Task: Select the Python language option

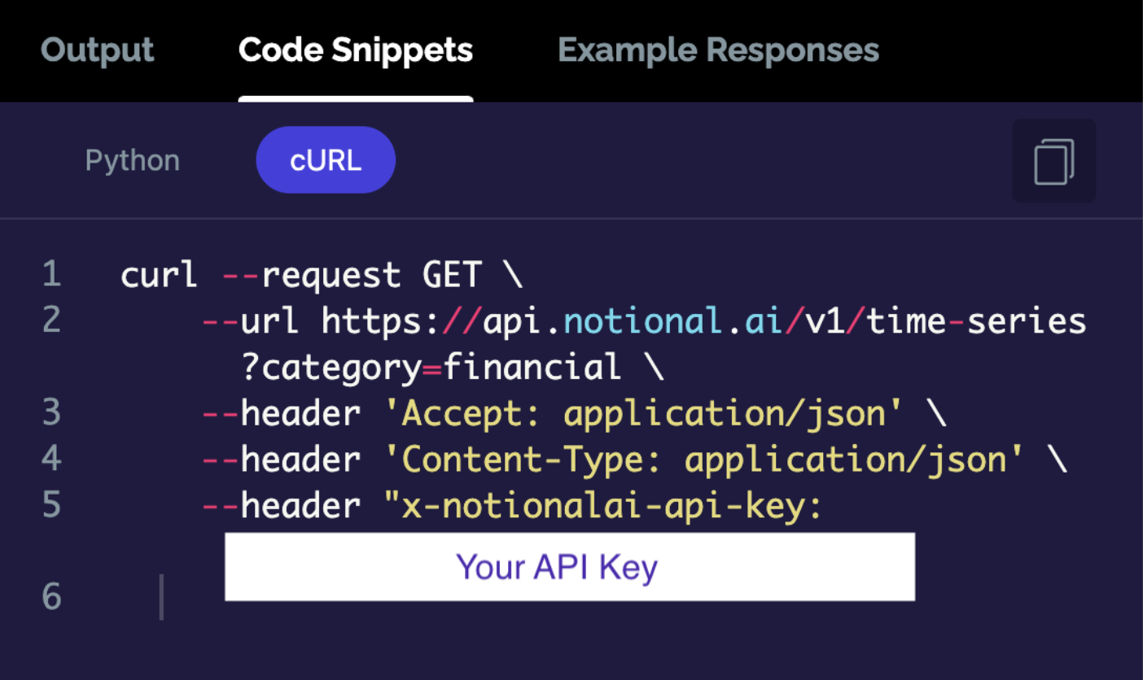Action: tap(133, 160)
